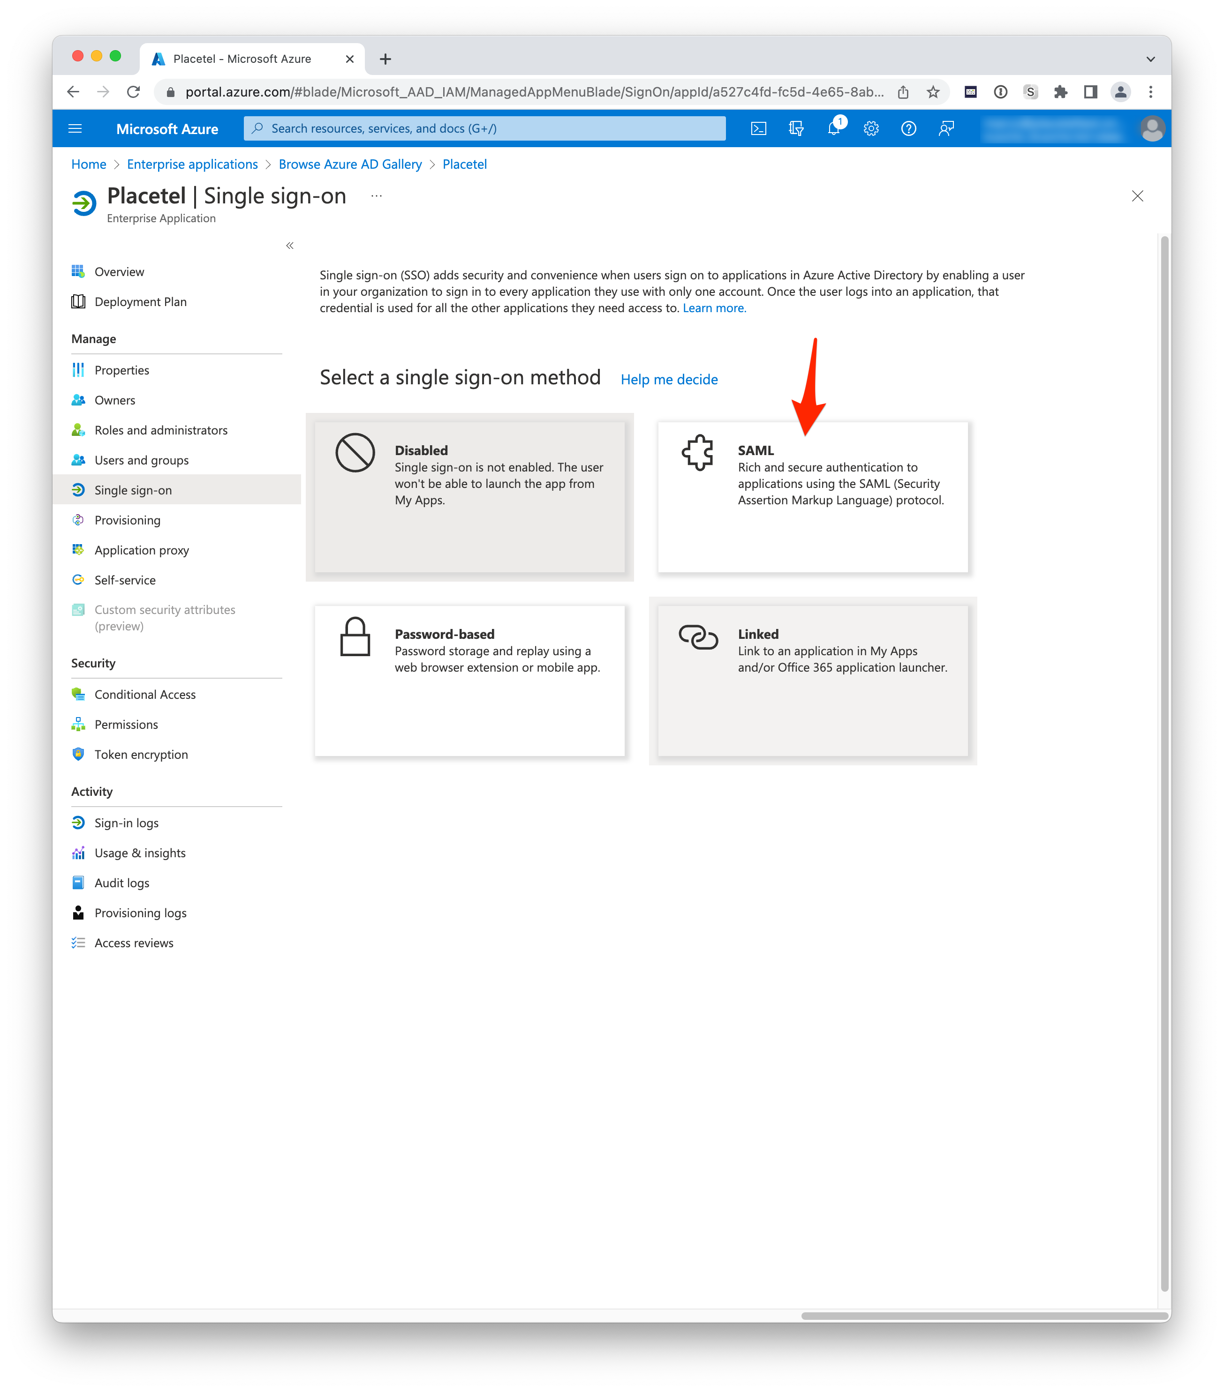Image resolution: width=1224 pixels, height=1392 pixels.
Task: Open Provisioning in the Manage menu
Action: [x=128, y=520]
